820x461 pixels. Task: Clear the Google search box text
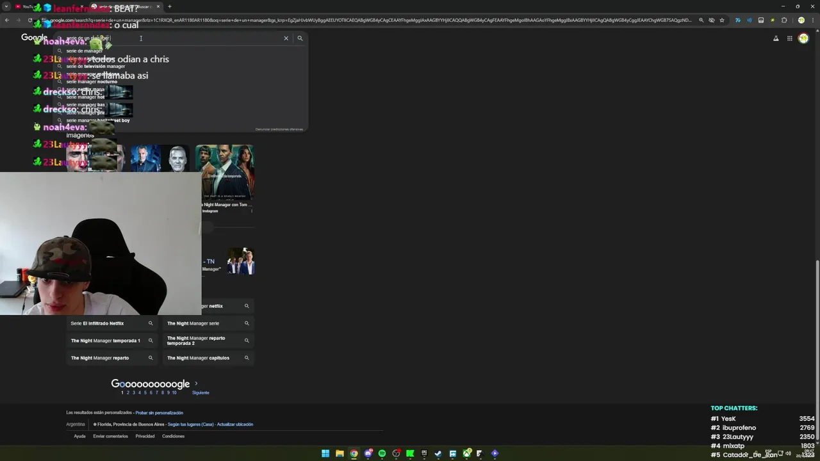[286, 38]
